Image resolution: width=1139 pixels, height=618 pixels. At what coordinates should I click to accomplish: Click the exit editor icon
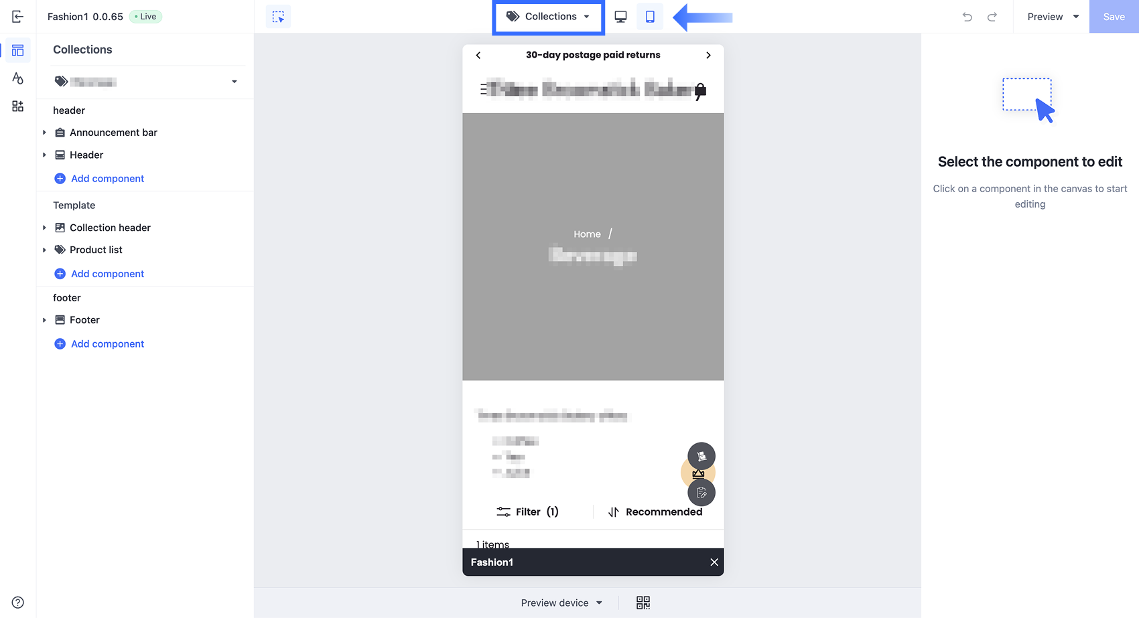click(18, 17)
